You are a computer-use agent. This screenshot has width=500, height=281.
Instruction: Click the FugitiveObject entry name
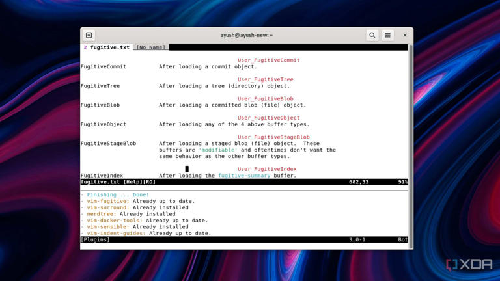104,124
